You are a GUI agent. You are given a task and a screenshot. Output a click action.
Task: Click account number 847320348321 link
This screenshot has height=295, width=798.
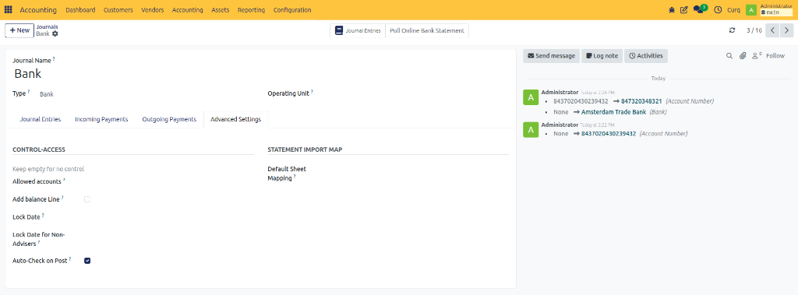(641, 101)
